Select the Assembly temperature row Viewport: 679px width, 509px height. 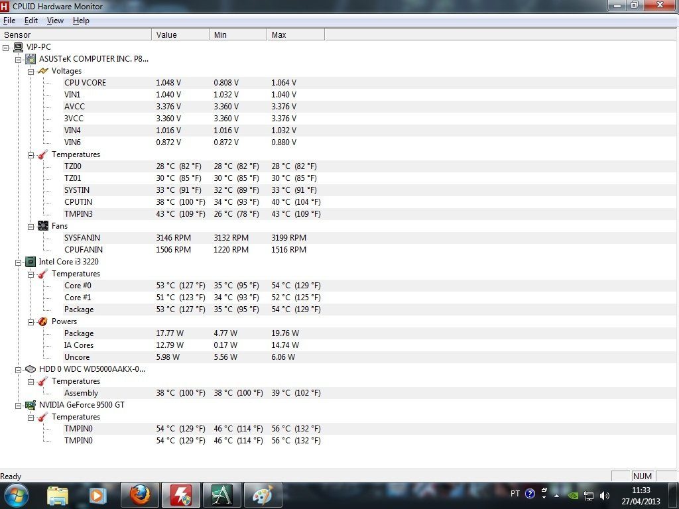tap(371, 393)
